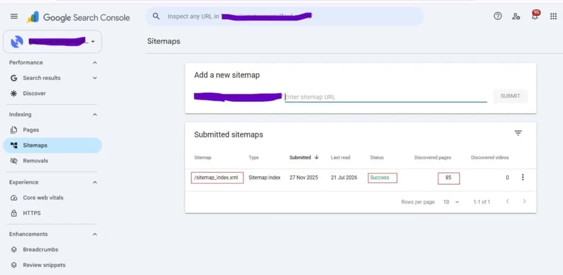
Task: Click the Core web vitals gauge icon
Action: (x=14, y=198)
